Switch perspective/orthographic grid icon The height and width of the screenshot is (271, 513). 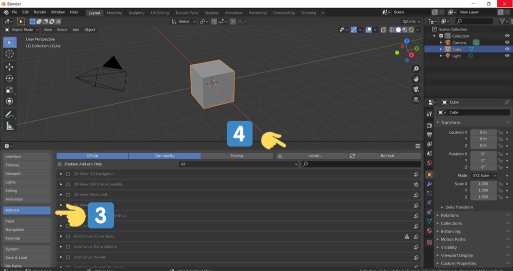416,99
